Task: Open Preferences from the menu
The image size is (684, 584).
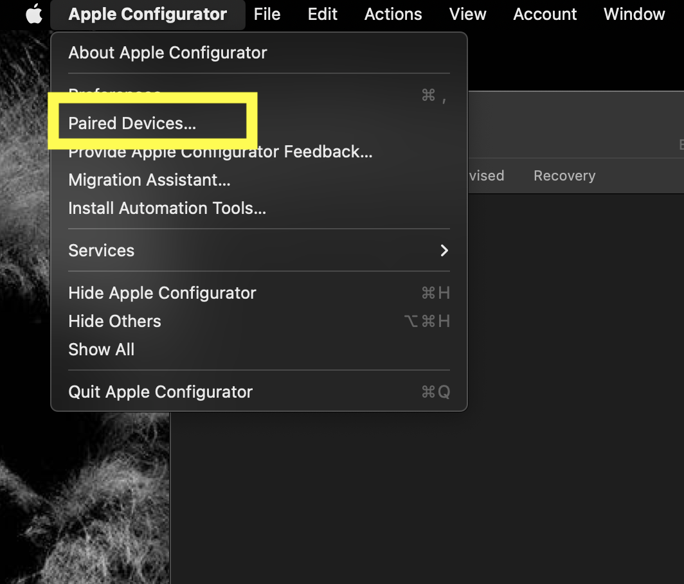Action: pyautogui.click(x=114, y=94)
